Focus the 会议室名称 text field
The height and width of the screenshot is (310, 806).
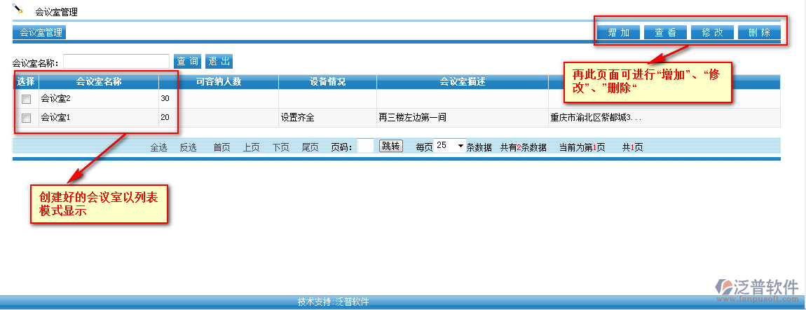[116, 62]
